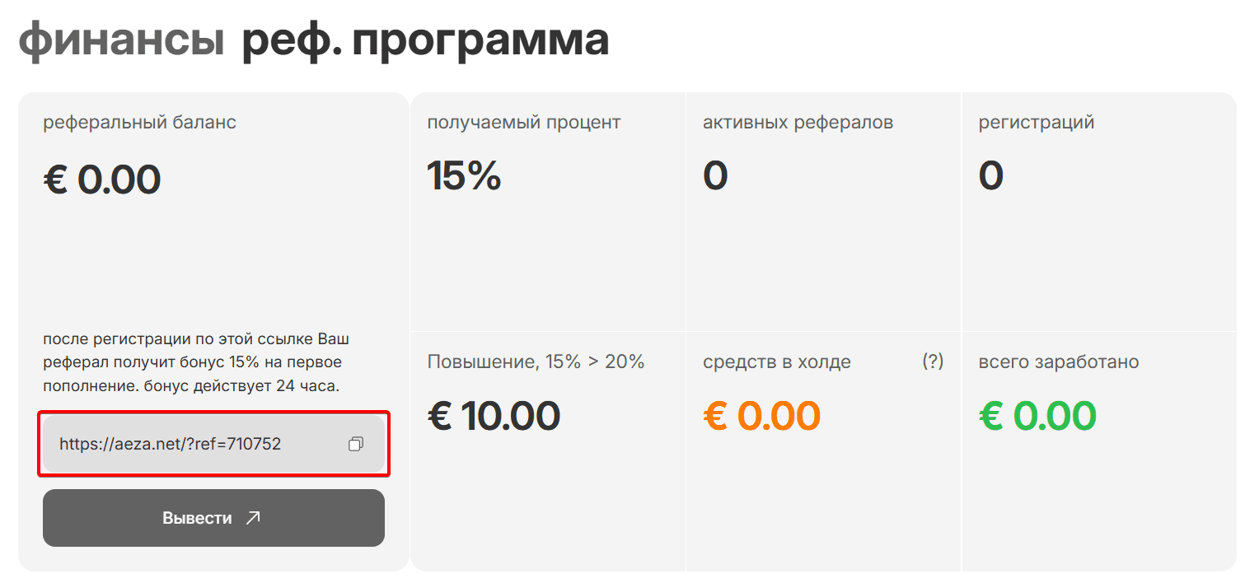
Task: Click the получаемый процент label
Action: coord(524,124)
